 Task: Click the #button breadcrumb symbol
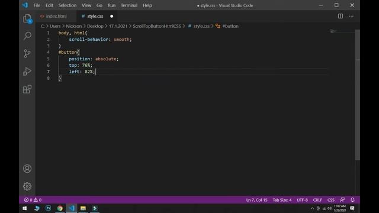[x=230, y=26]
